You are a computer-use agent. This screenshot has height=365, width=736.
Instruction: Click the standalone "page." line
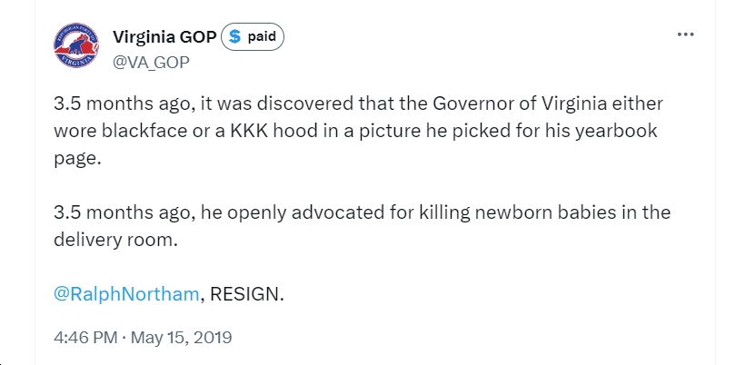coord(77,159)
